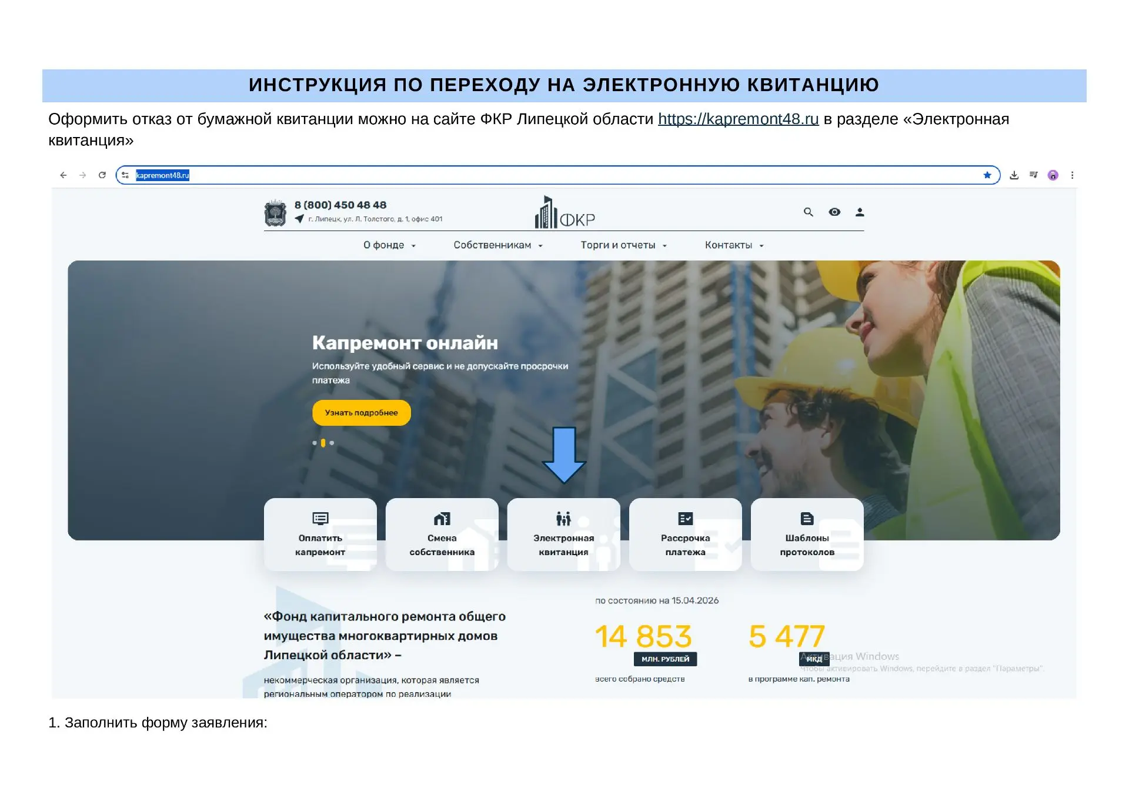Click the Фонд капитального ремонта heading
1129x798 pixels.
[x=385, y=636]
